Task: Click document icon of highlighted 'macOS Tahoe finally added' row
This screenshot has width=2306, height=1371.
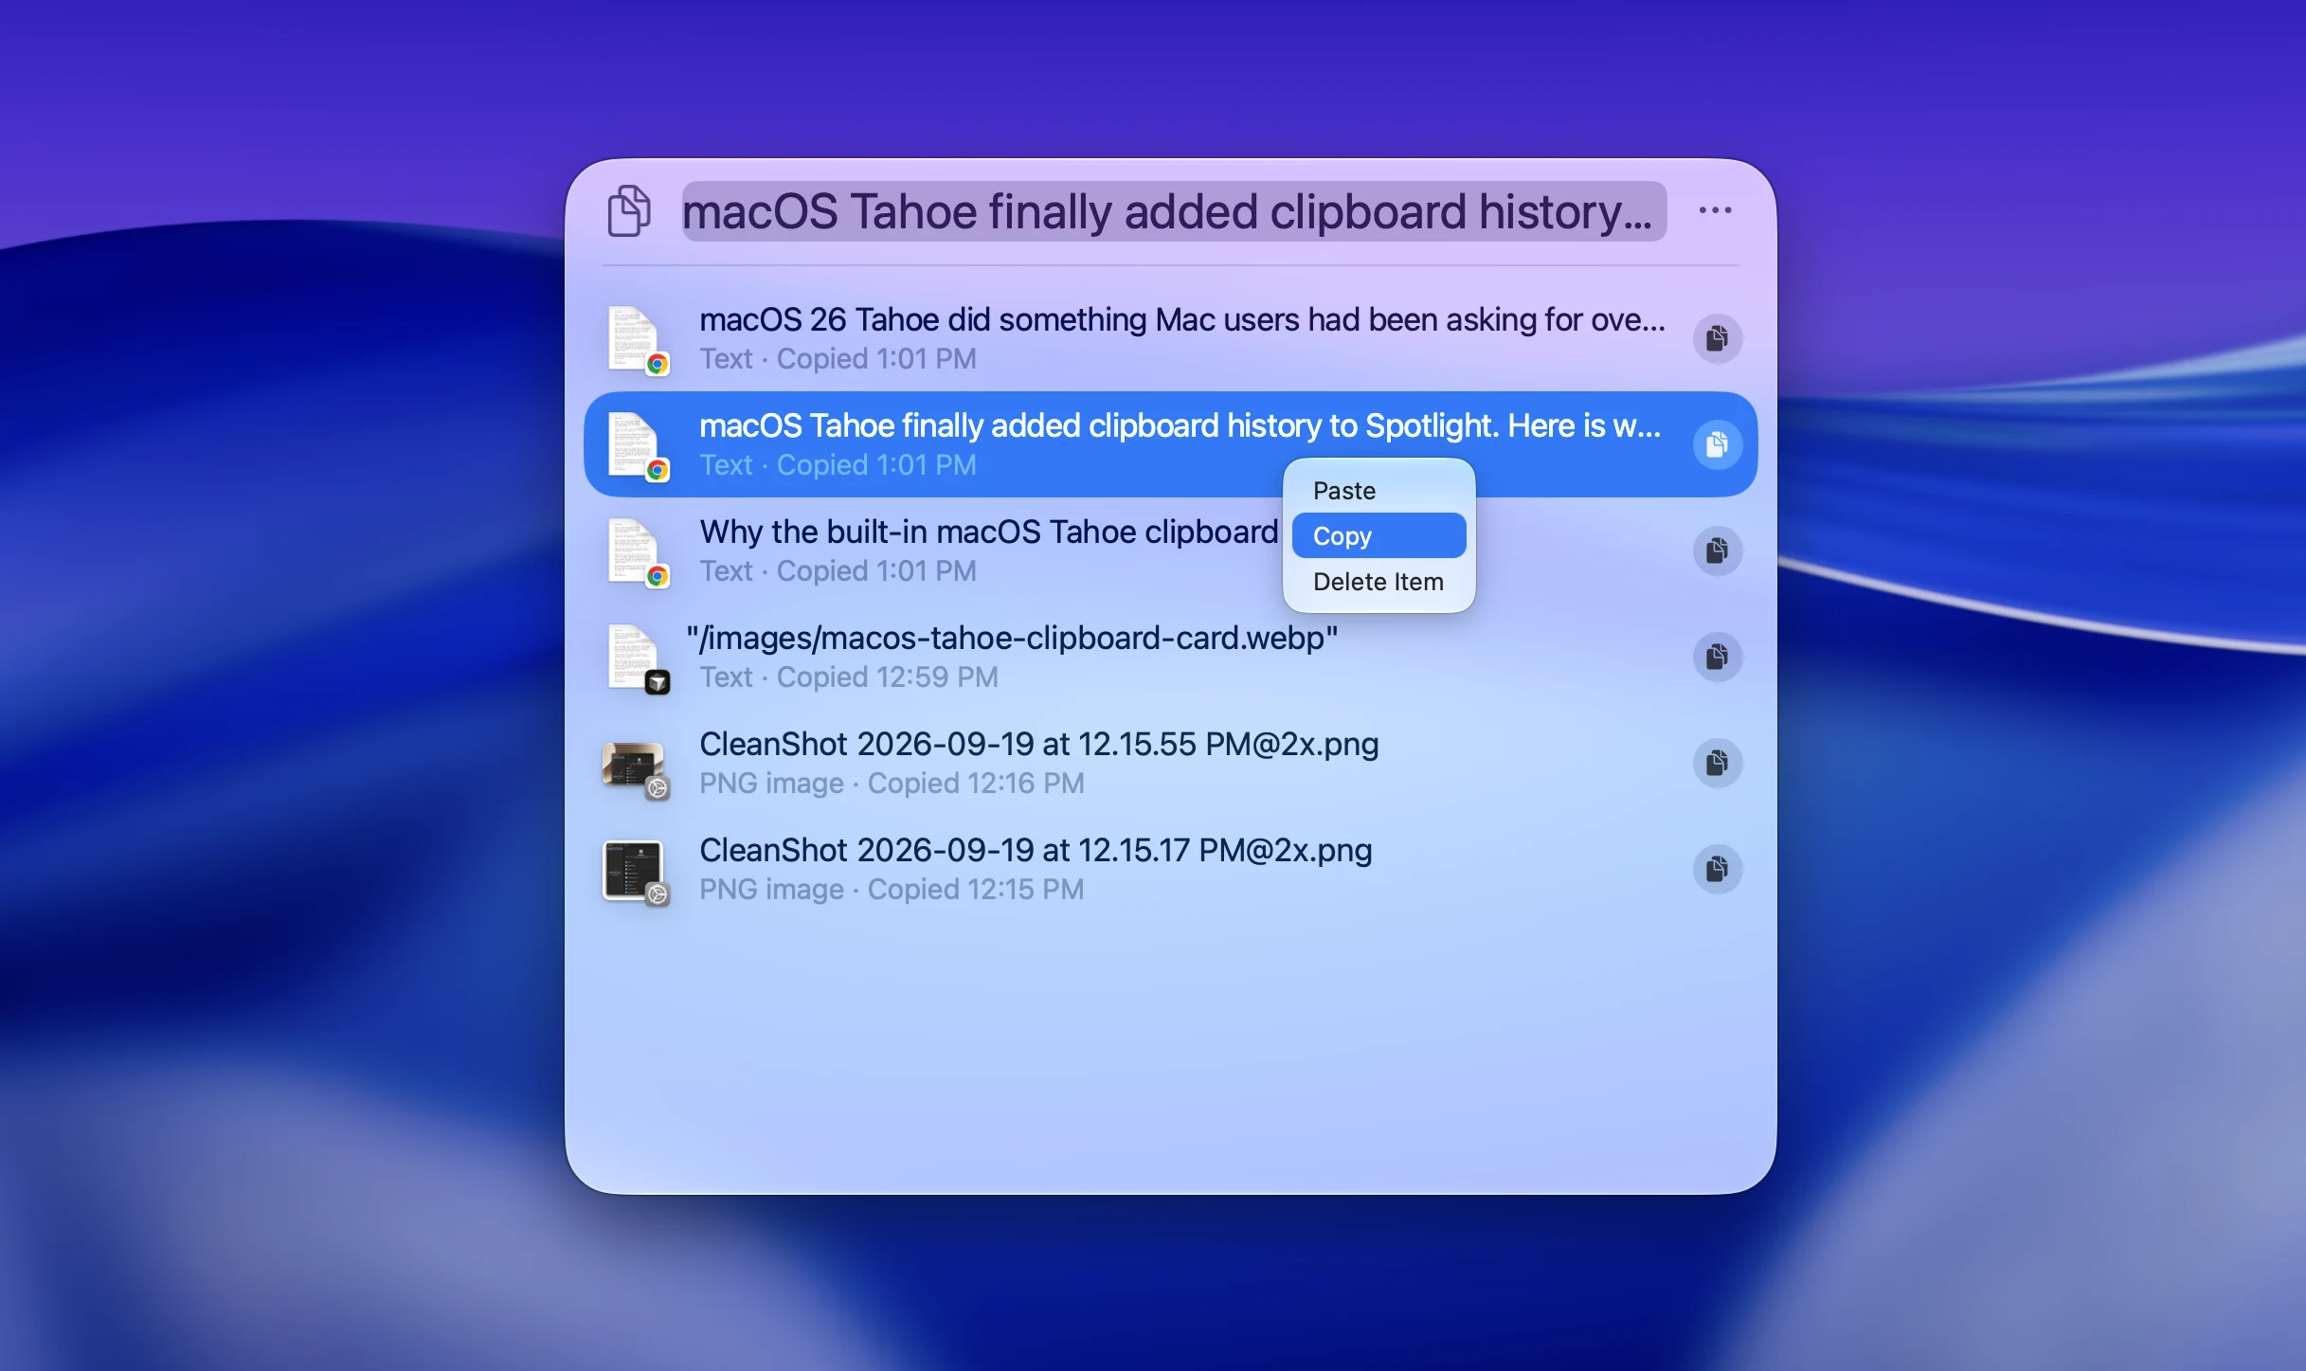Action: 636,446
